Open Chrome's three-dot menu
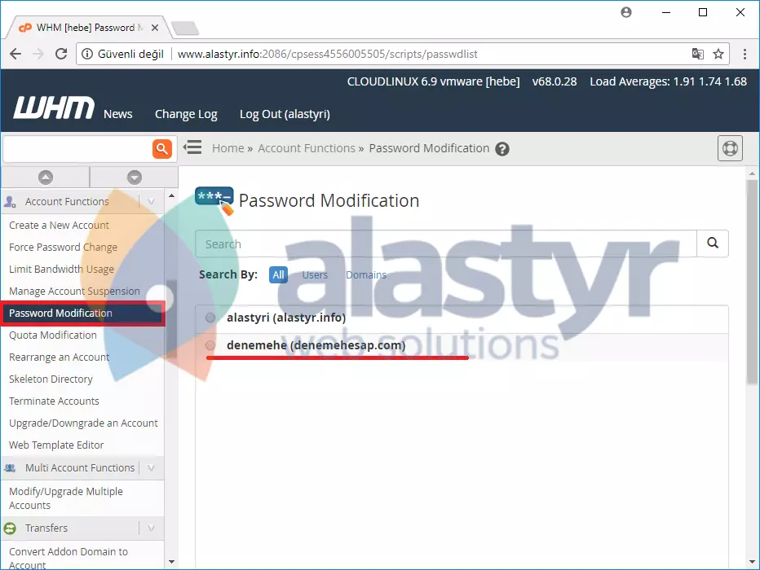760x570 pixels. (745, 54)
